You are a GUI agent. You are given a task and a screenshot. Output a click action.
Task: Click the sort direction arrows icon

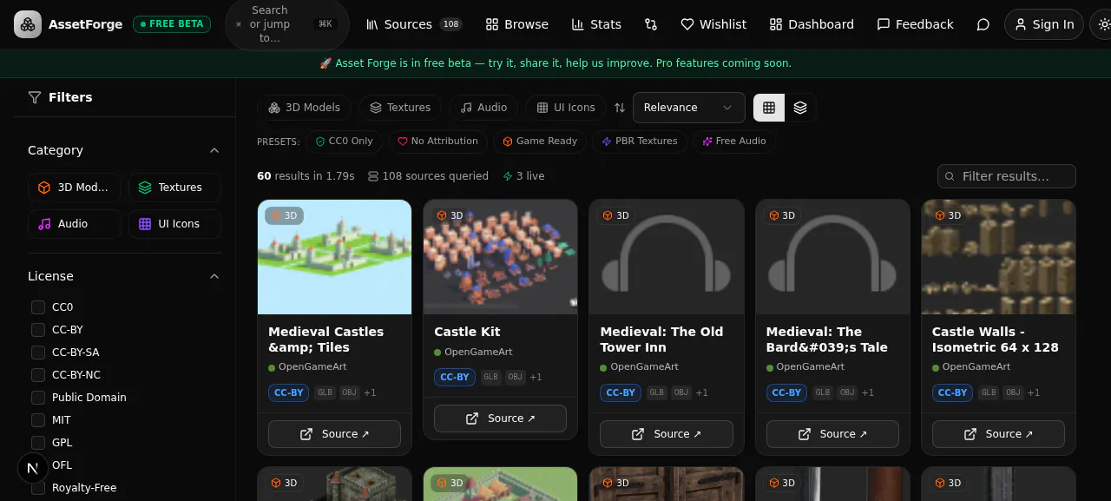[620, 108]
